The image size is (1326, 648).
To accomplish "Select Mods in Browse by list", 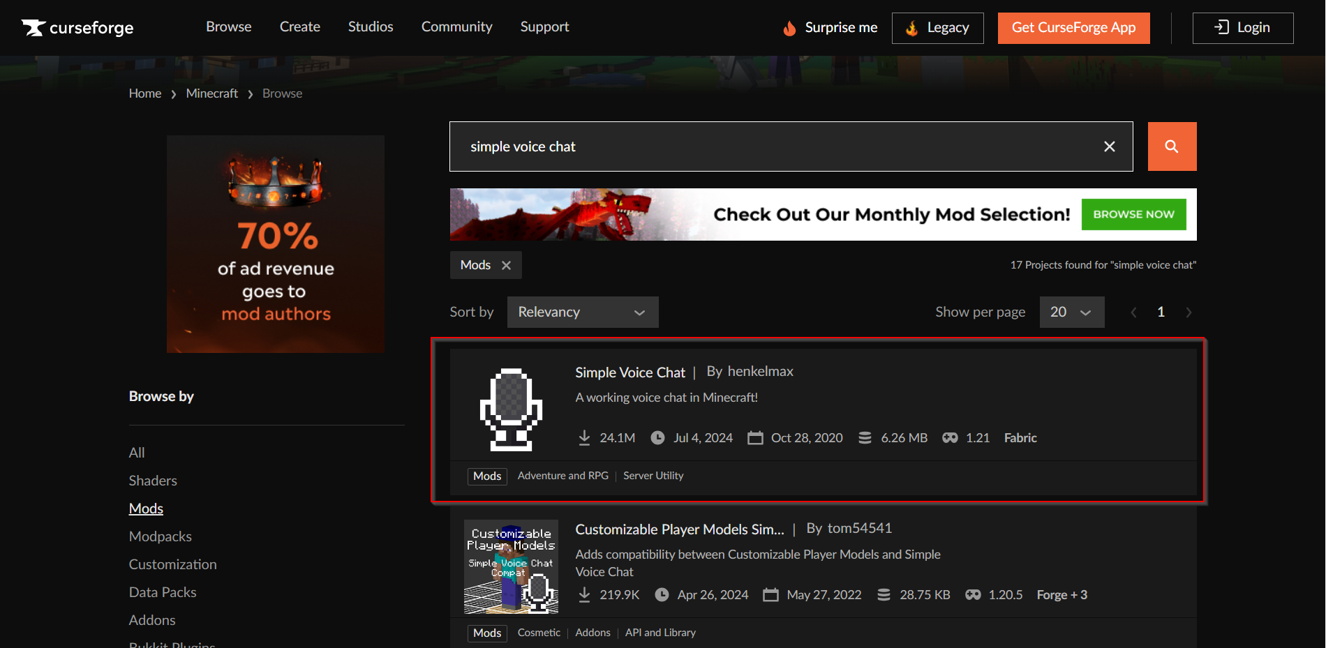I will (x=146, y=508).
